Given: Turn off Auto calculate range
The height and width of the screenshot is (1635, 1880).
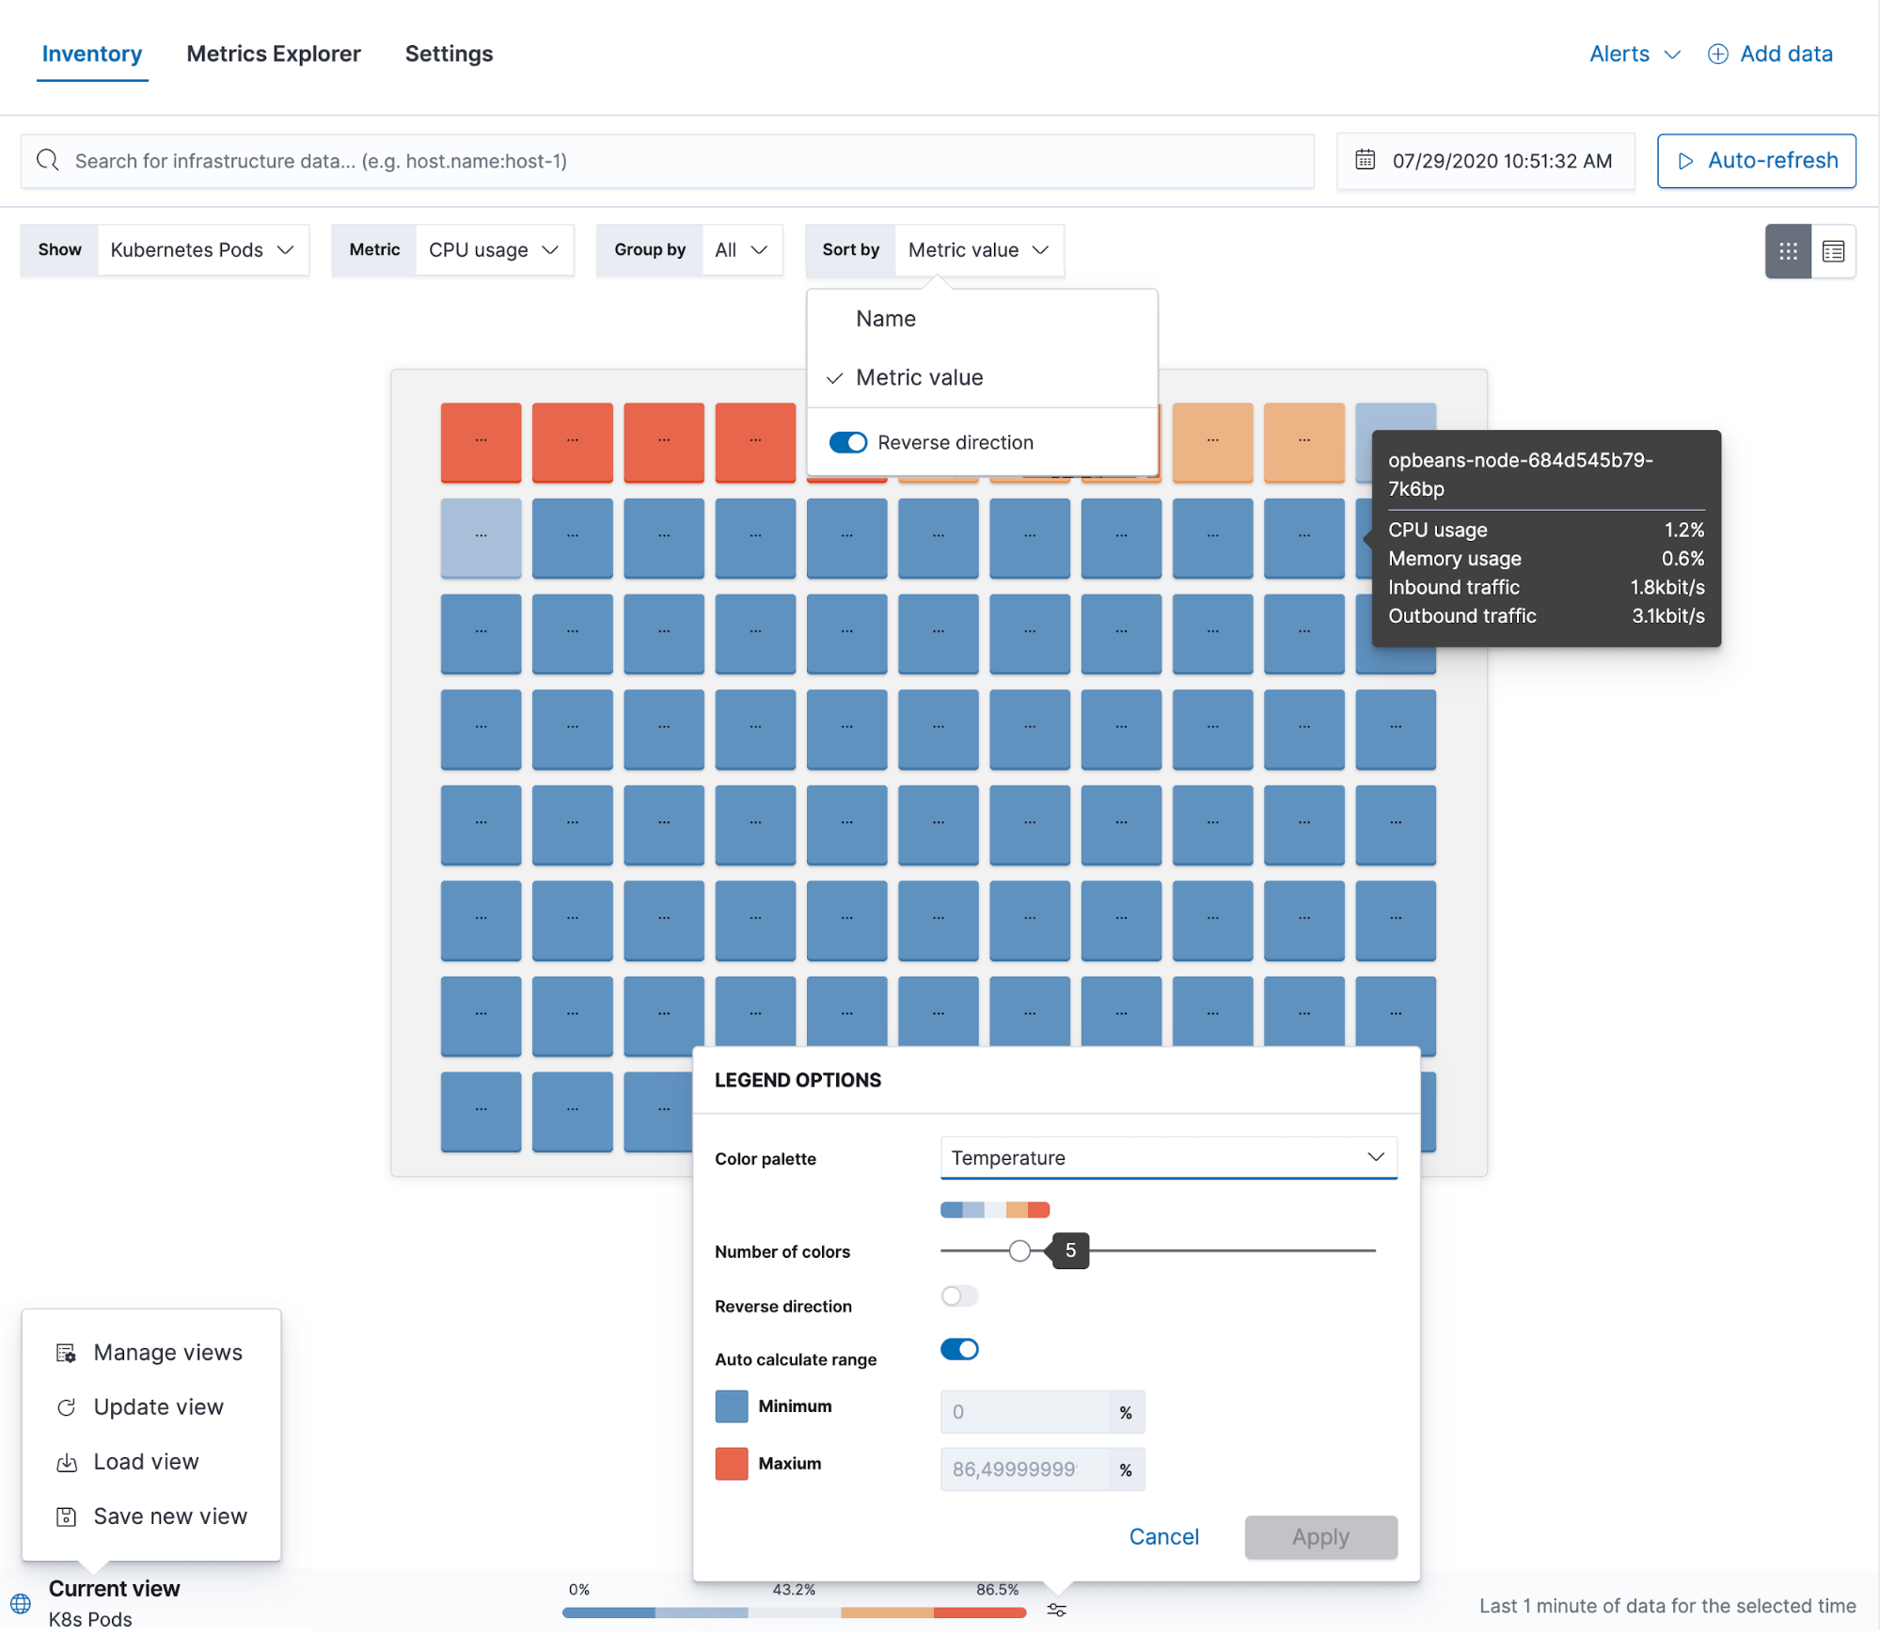Looking at the screenshot, I should pyautogui.click(x=959, y=1349).
